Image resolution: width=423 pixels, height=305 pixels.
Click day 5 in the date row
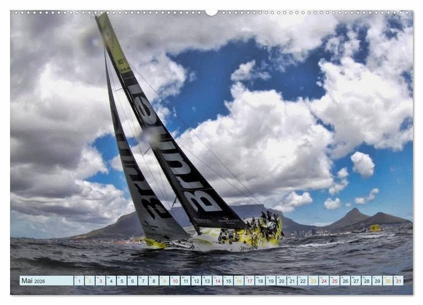pyautogui.click(x=121, y=281)
